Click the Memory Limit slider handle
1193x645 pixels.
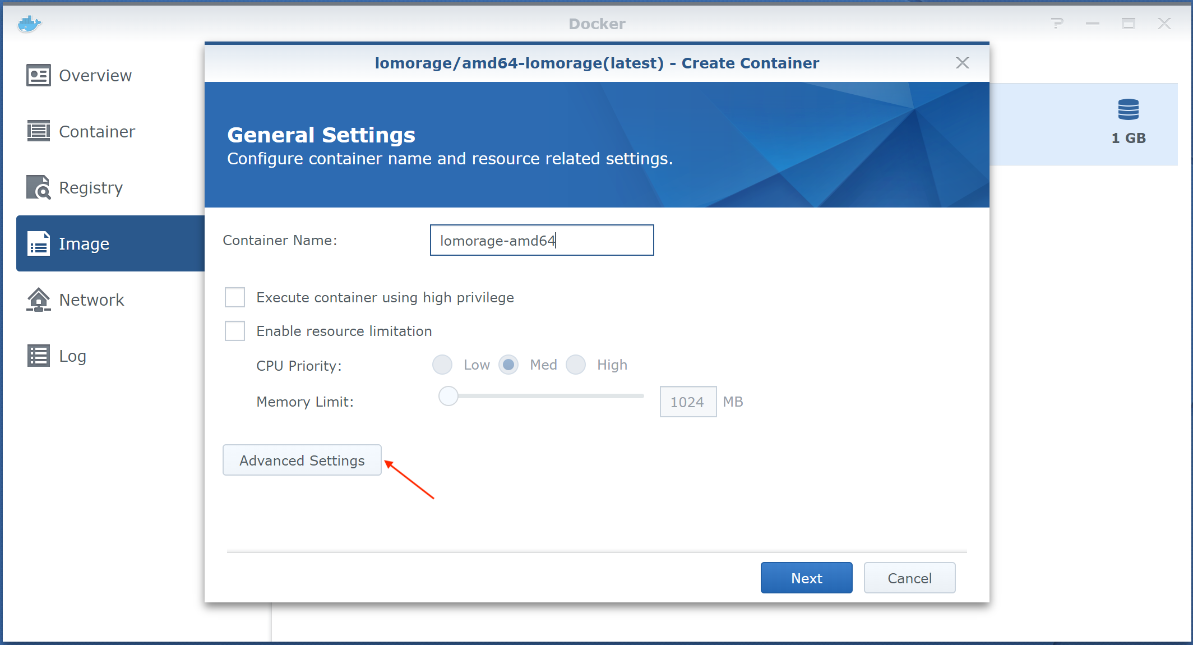point(448,396)
